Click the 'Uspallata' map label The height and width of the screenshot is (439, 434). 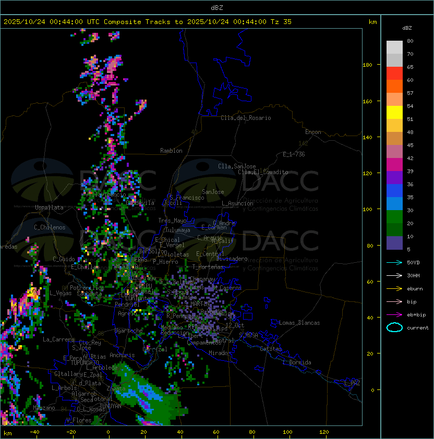49,208
